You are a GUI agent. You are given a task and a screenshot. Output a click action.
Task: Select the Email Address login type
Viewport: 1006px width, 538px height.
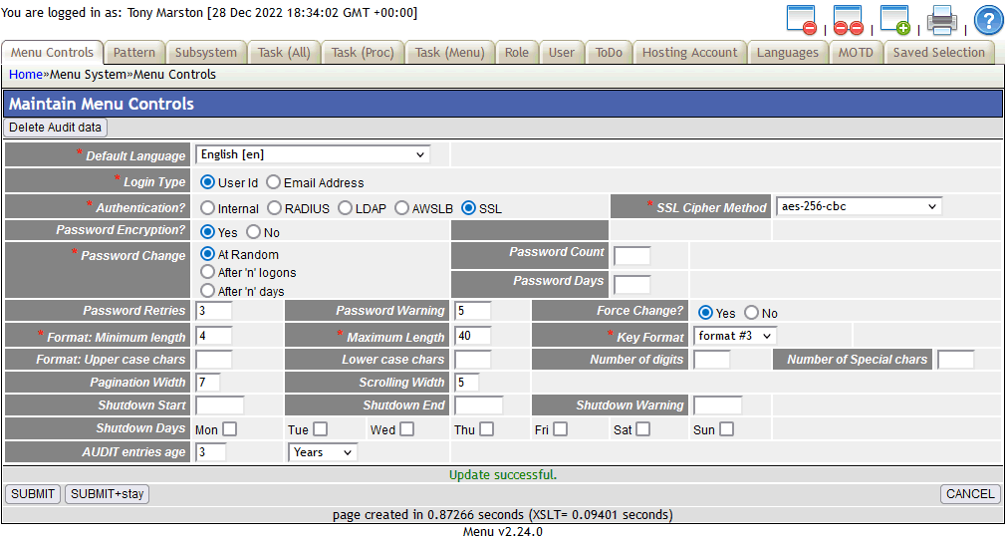tap(273, 182)
